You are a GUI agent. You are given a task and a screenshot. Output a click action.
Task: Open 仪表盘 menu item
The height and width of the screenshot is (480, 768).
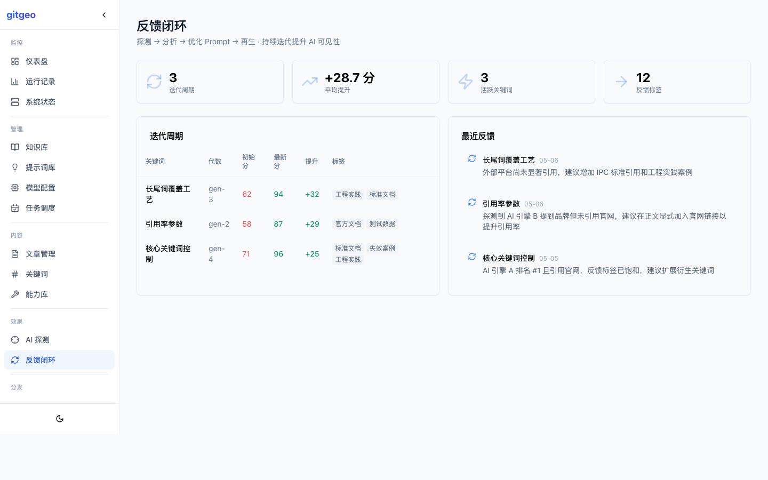59,61
